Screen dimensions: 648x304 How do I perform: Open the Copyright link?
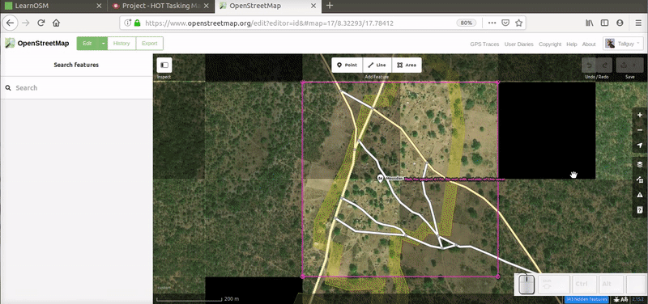(x=550, y=44)
